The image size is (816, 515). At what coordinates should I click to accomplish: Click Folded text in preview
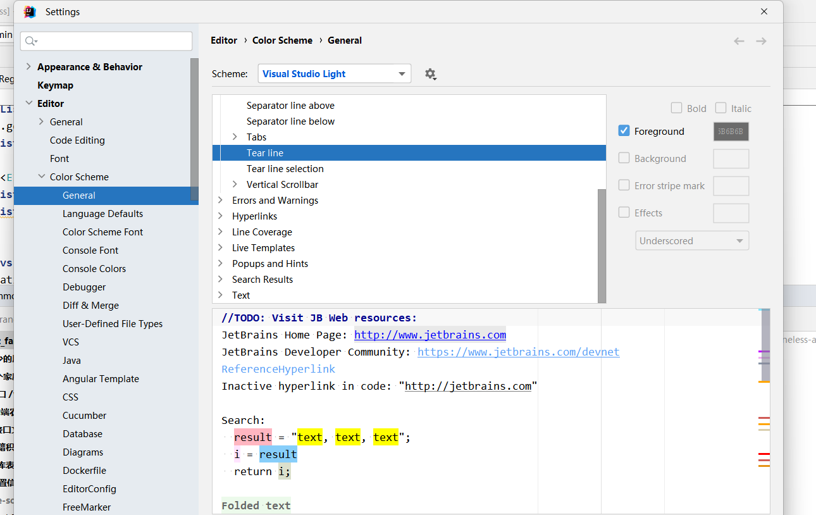256,506
